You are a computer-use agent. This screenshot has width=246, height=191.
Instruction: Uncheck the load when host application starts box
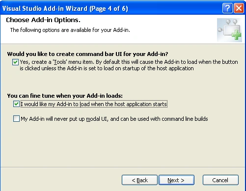click(16, 104)
